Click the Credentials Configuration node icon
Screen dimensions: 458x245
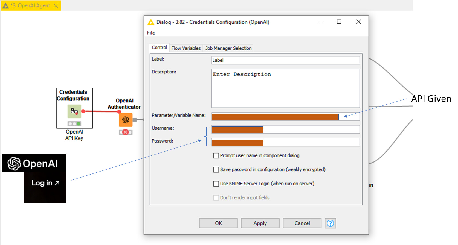(x=74, y=111)
